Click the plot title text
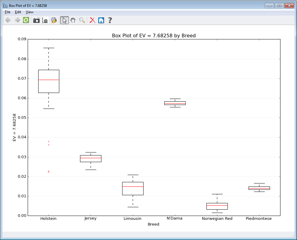The width and height of the screenshot is (297, 240). (153, 35)
